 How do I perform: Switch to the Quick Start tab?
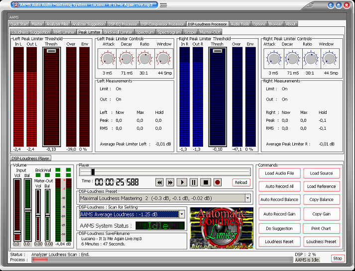[19, 24]
